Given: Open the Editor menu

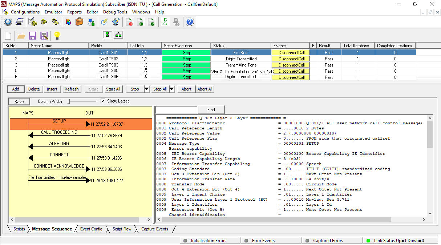Looking at the screenshot, I should pos(92,12).
